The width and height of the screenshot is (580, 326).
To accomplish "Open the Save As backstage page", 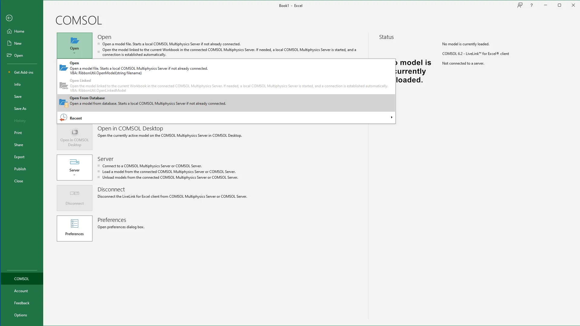I will (x=20, y=109).
